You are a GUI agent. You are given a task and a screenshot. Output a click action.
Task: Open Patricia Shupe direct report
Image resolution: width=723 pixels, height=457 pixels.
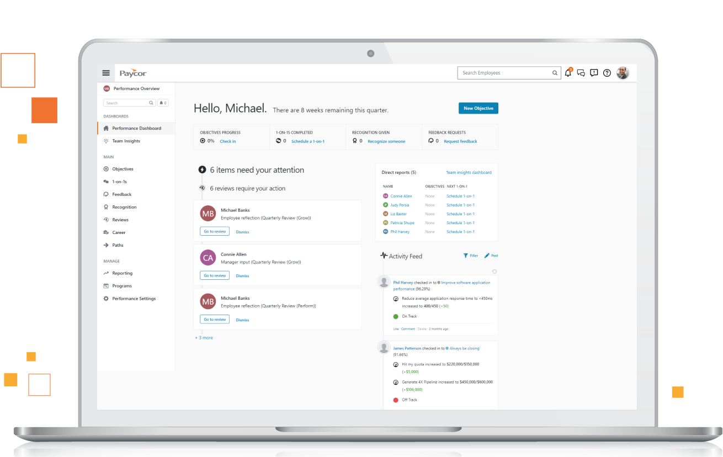click(402, 222)
